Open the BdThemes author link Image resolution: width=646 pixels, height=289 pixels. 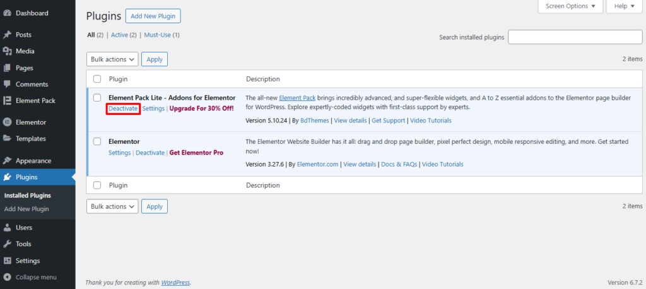314,121
